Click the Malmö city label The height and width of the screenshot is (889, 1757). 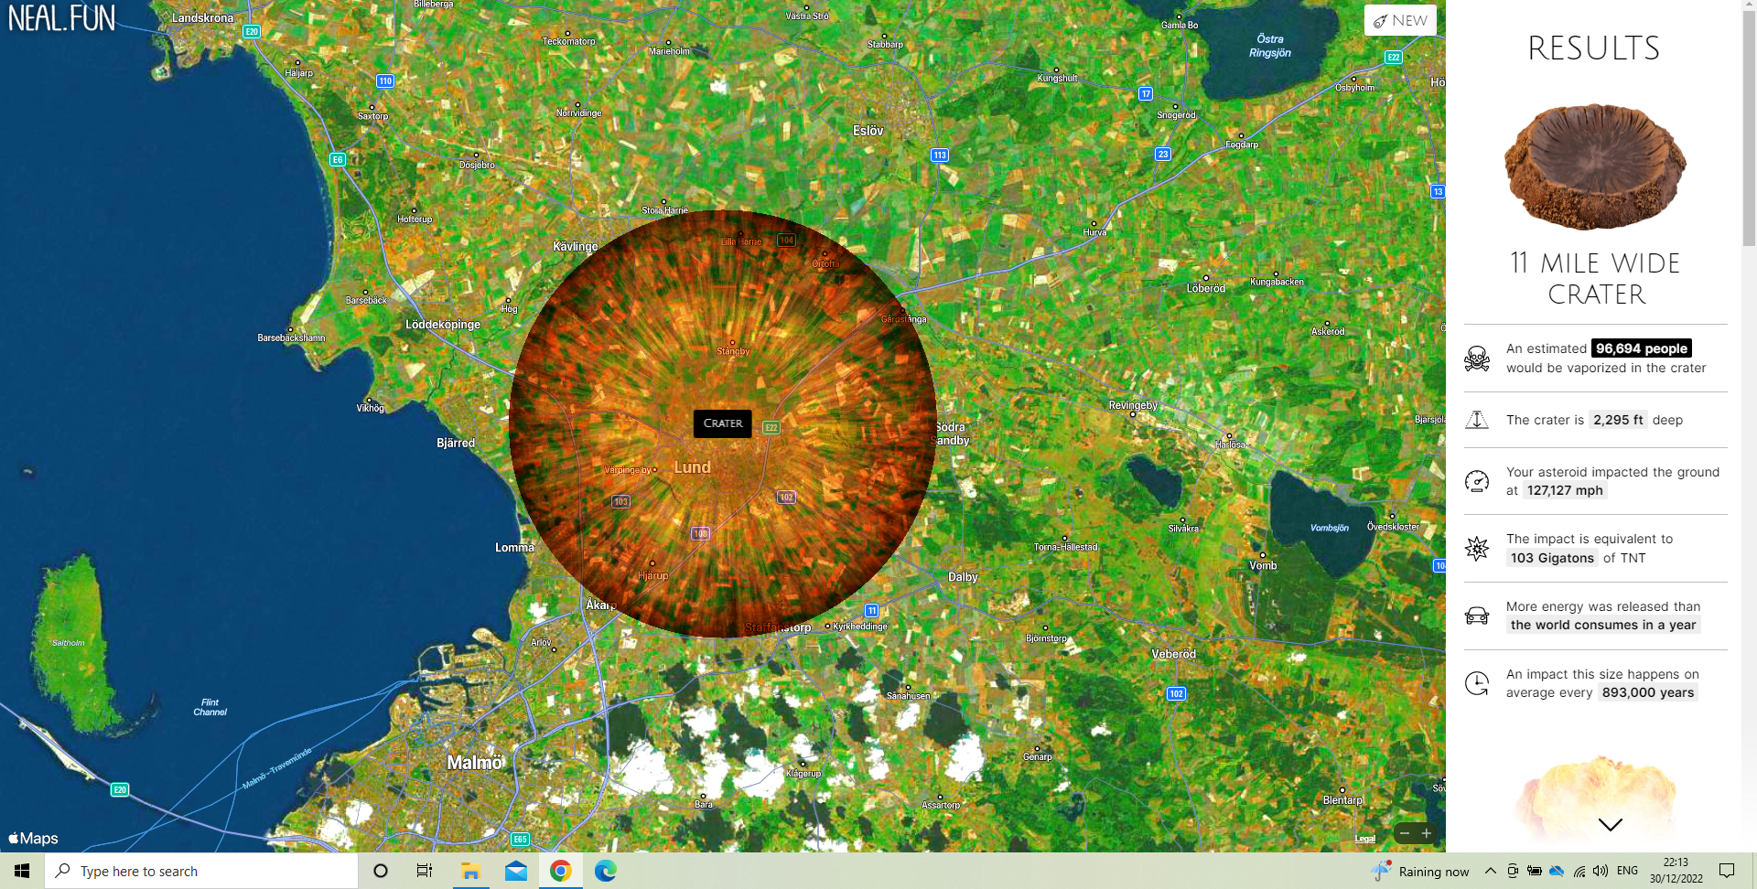tap(475, 763)
